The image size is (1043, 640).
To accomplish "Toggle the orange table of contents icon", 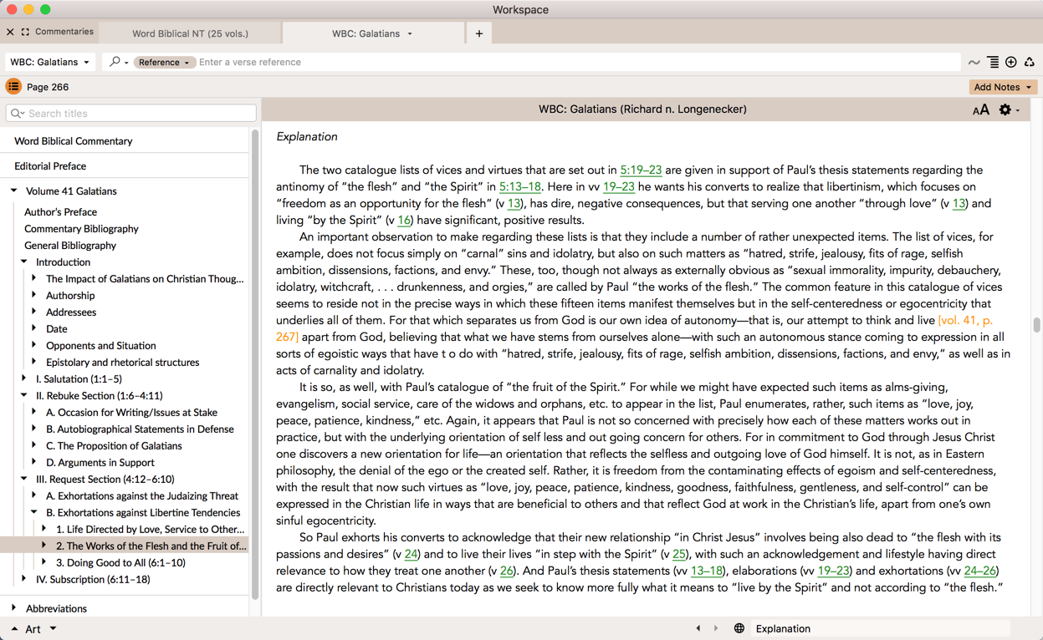I will tap(13, 87).
